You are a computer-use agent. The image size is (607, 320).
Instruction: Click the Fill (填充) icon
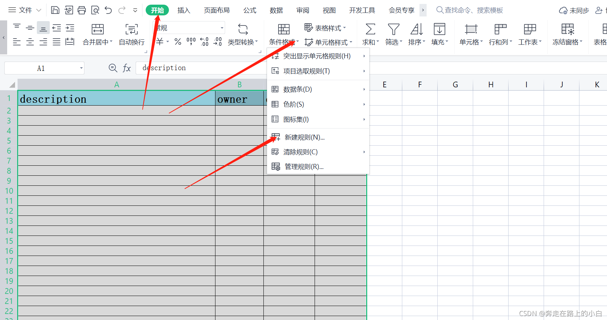[440, 29]
